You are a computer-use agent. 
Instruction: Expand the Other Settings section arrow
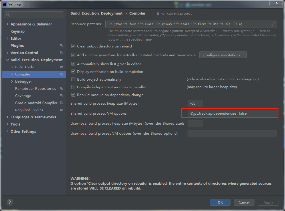point(7,131)
